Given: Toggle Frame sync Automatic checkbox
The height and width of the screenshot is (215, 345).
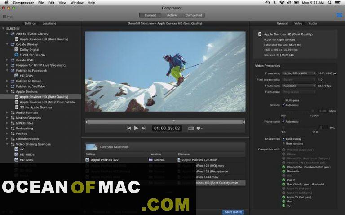Looking at the screenshot, I should (283, 121).
